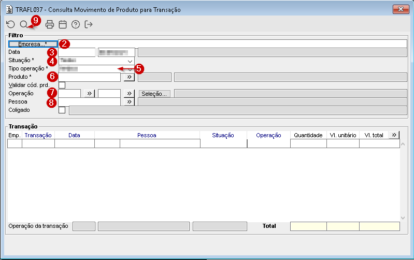Open the first Operação lookup arrow button

(90, 94)
